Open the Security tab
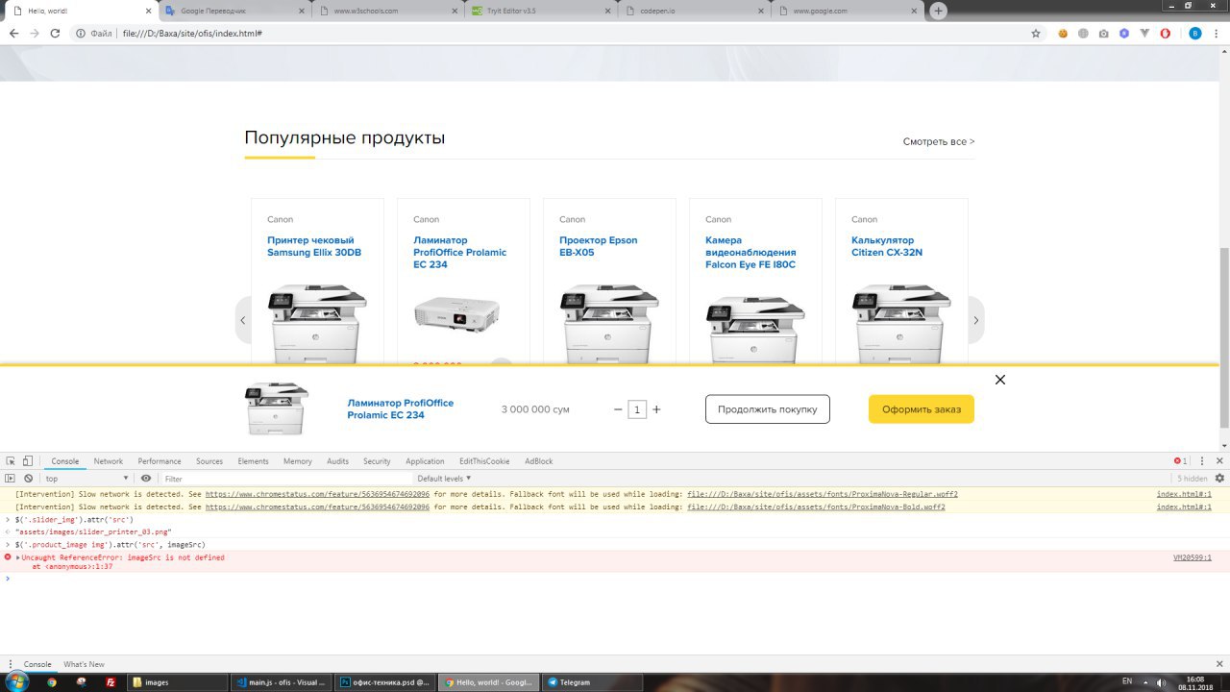The height and width of the screenshot is (692, 1230). pos(377,461)
